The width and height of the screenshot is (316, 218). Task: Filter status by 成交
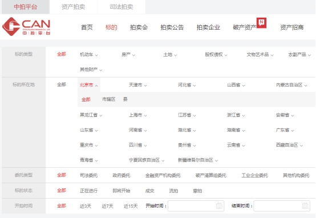150,191
